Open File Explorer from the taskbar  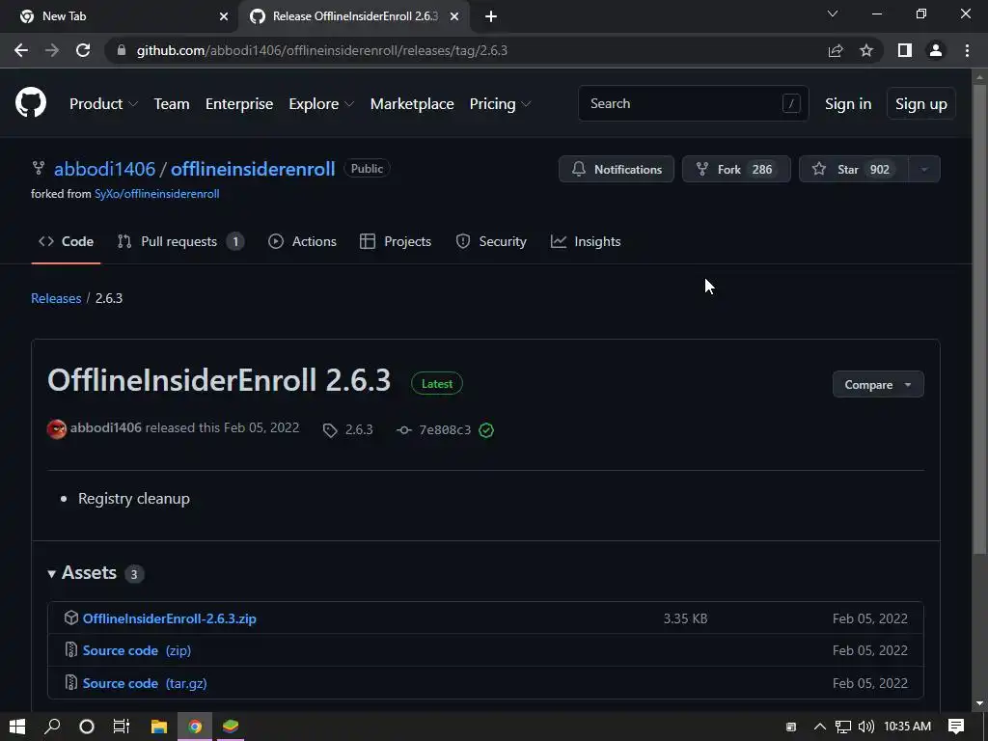coord(159,727)
